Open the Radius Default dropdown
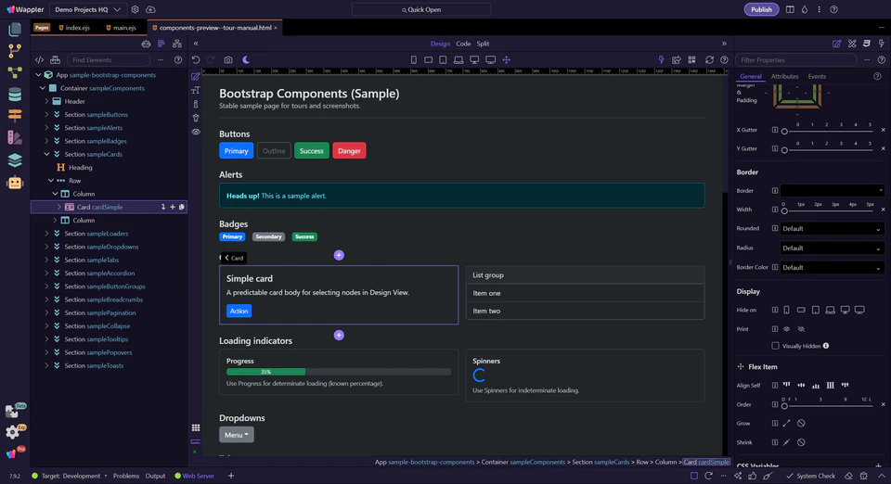Image resolution: width=891 pixels, height=484 pixels. 832,248
